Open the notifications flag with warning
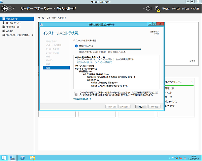 [x=158, y=8]
